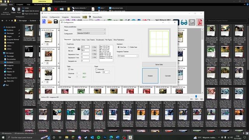Open the Imagenes Traseras dropdown
This screenshot has height=140, width=249.
tap(128, 56)
